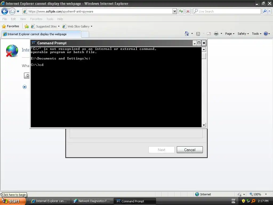Expand the zoom level dropdown arrow
This screenshot has width=273, height=205.
[x=266, y=194]
